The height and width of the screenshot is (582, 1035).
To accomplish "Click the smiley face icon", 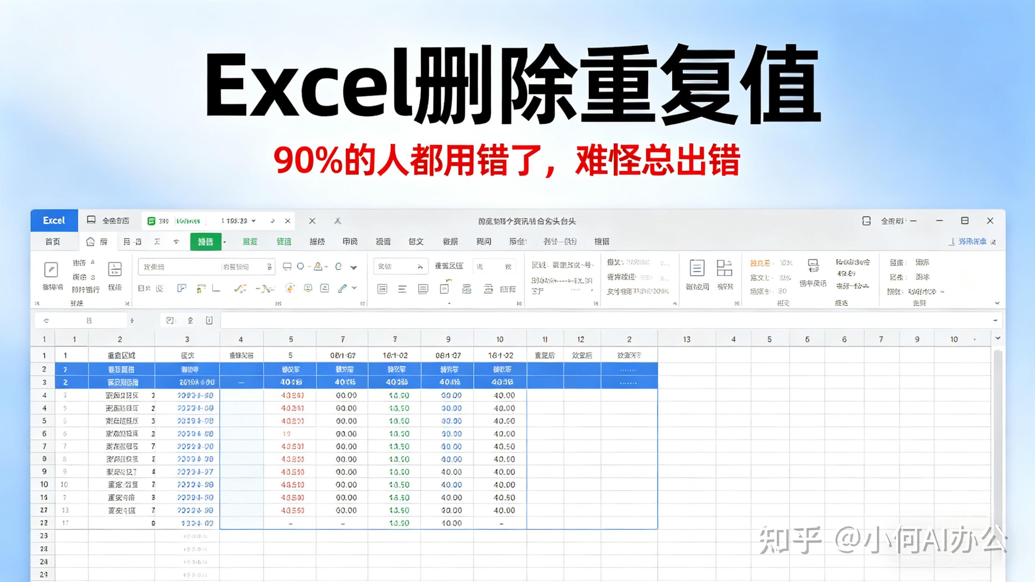I will coord(308,288).
